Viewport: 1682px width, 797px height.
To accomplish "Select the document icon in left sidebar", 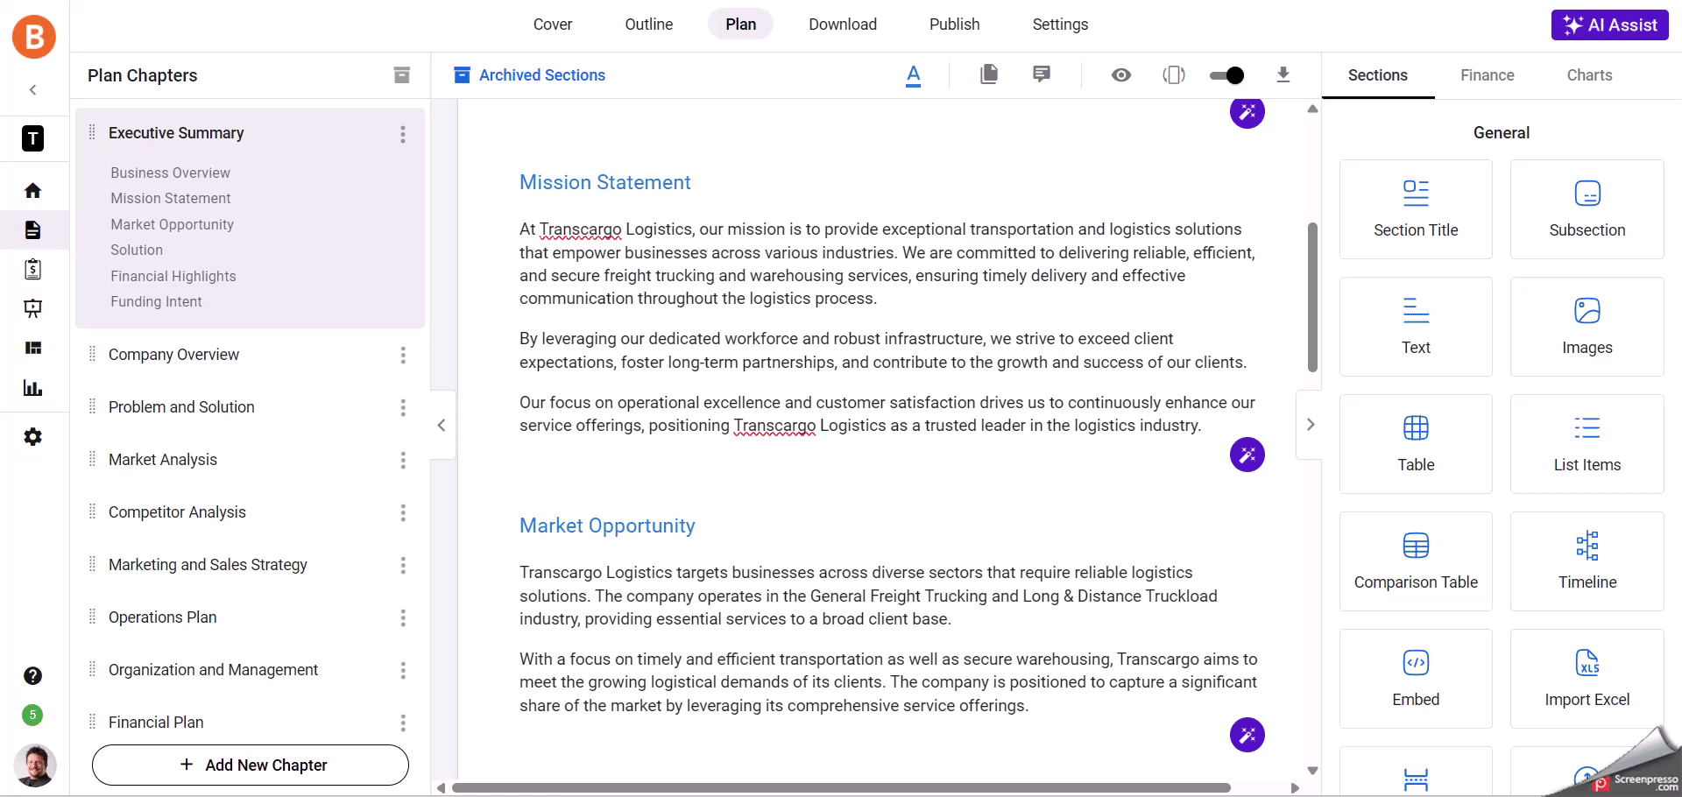I will click(33, 229).
